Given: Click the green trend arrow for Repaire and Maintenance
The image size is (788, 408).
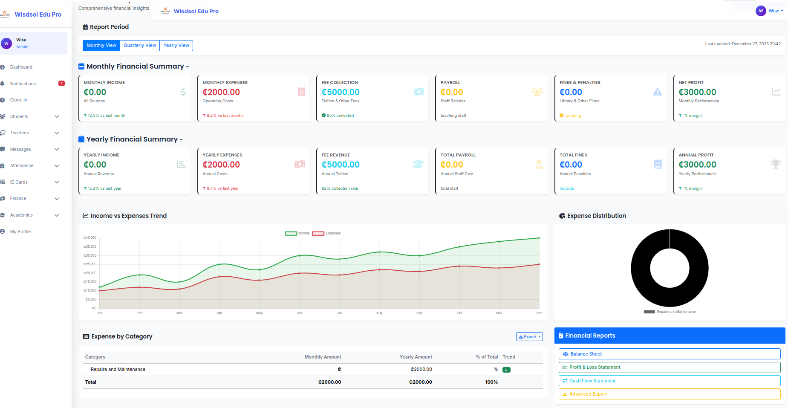Looking at the screenshot, I should pyautogui.click(x=506, y=370).
